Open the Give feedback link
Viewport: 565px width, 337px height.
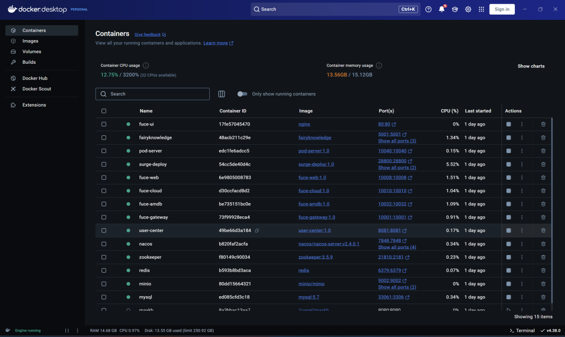pyautogui.click(x=150, y=34)
